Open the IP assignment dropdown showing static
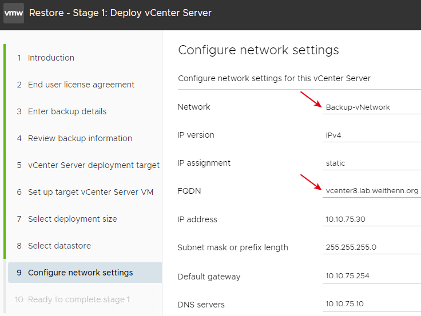This screenshot has width=421, height=316. coord(372,163)
